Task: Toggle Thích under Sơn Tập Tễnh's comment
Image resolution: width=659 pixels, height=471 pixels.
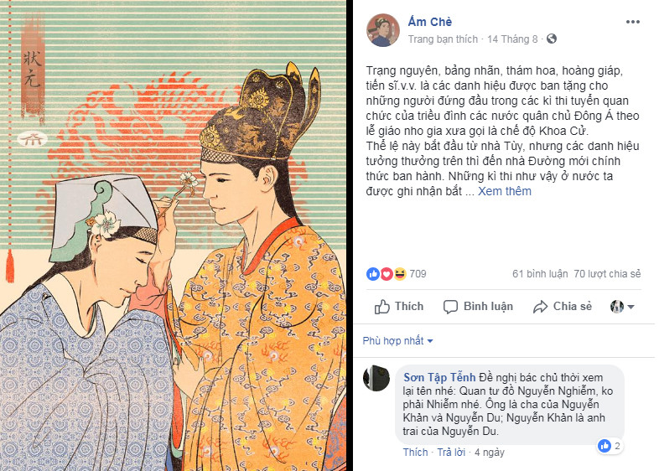Action: 415,452
